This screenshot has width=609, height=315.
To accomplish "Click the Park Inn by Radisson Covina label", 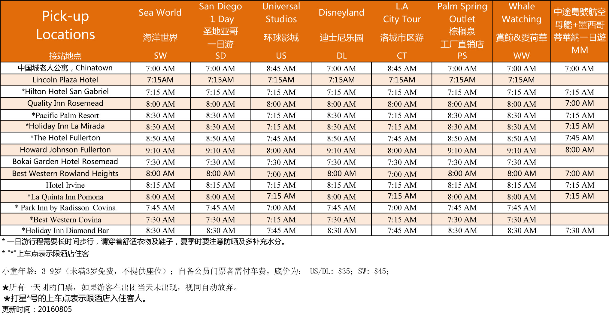I will (x=65, y=208).
